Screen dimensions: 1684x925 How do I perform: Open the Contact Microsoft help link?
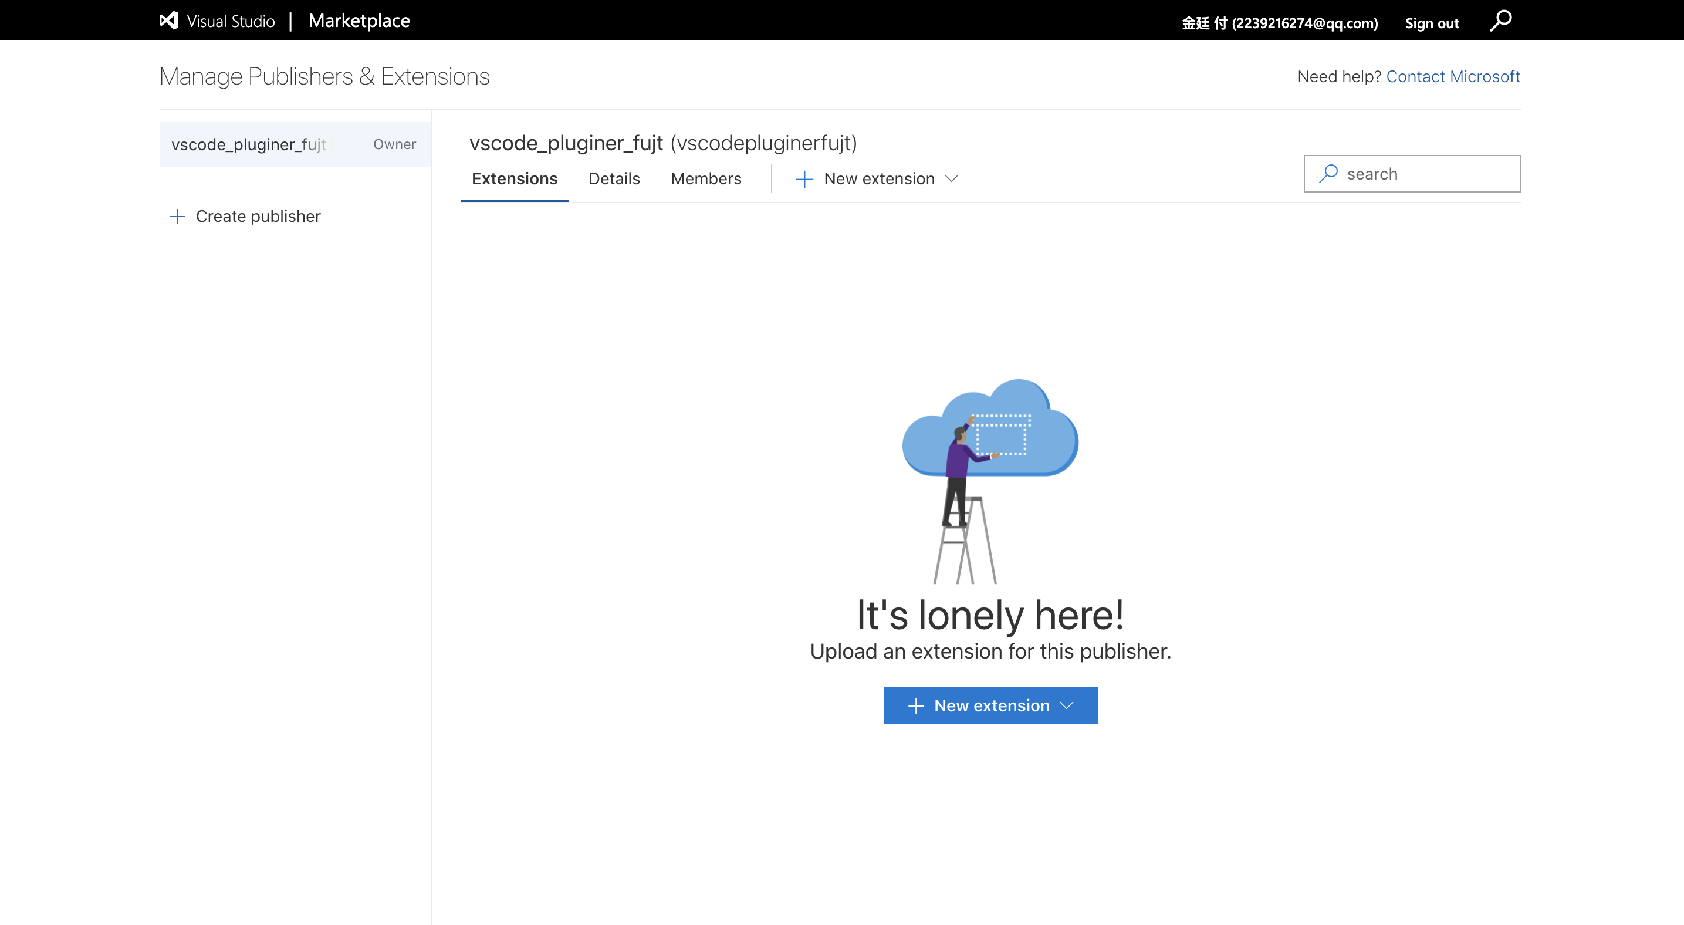tap(1453, 76)
